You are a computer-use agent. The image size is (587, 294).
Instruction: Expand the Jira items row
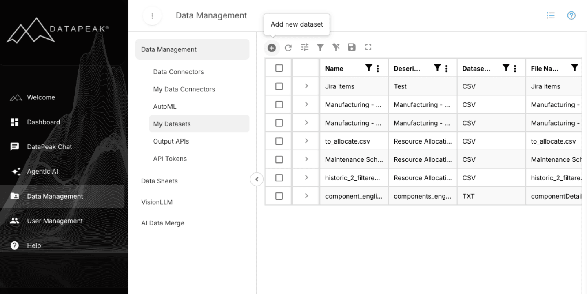(306, 86)
